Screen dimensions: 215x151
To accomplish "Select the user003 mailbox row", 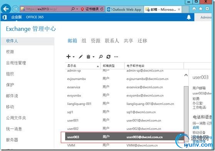I will click(x=124, y=137).
